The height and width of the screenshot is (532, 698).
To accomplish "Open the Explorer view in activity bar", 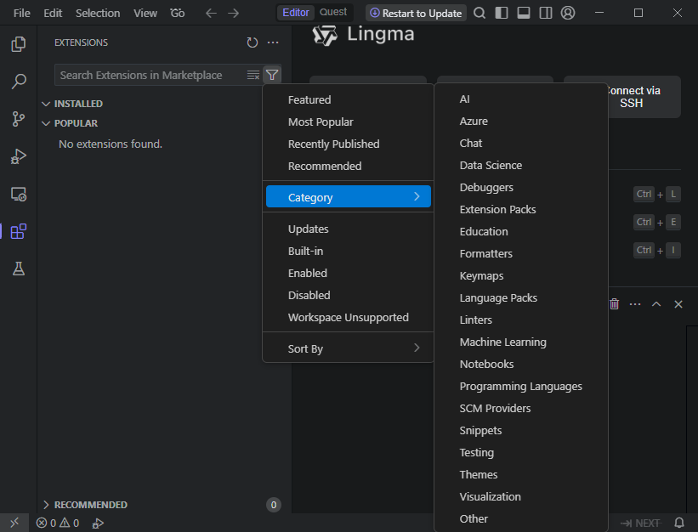I will [x=18, y=44].
